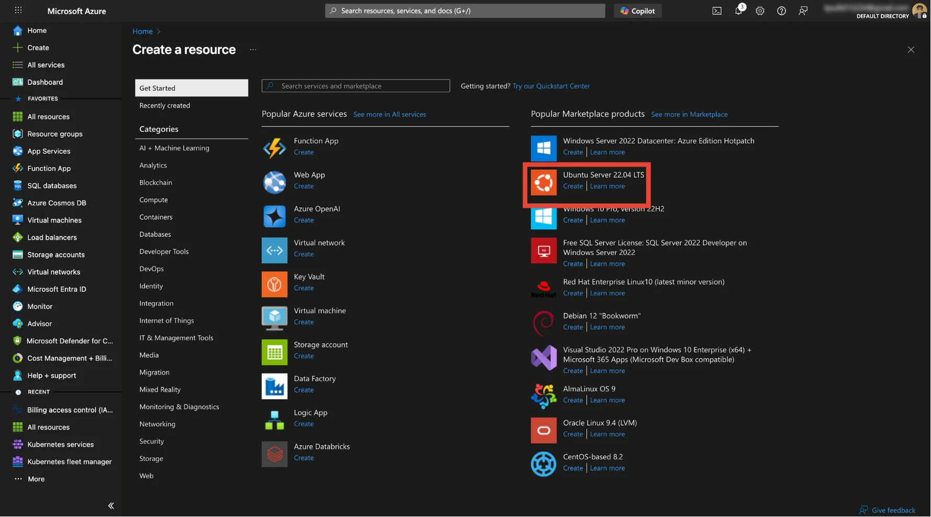Open portal settings gear icon
931x517 pixels.
click(760, 11)
